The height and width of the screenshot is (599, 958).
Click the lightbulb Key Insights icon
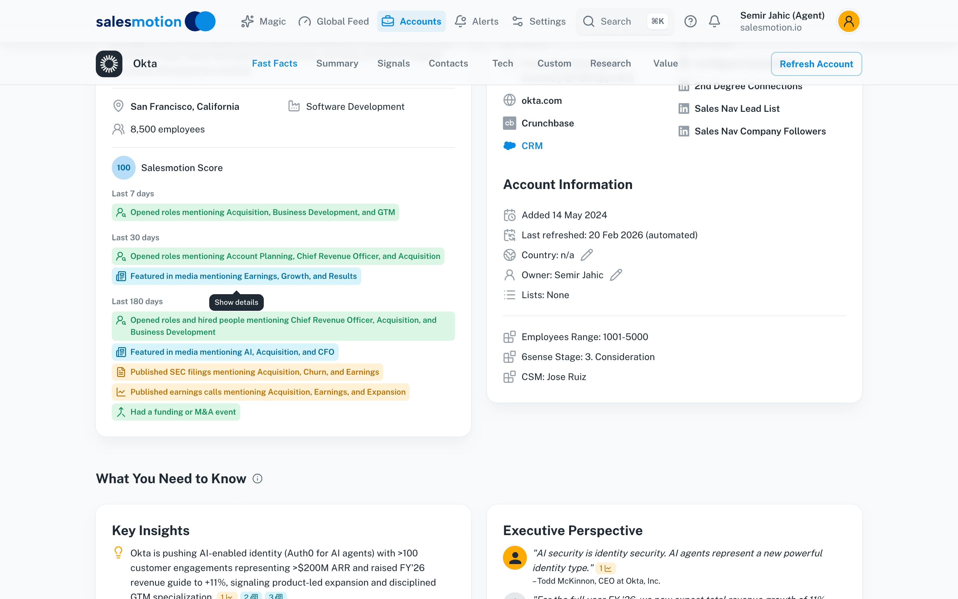(118, 552)
